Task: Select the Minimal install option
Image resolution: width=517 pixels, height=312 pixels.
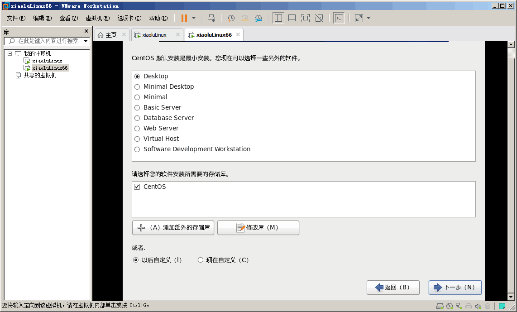Action: pos(137,97)
